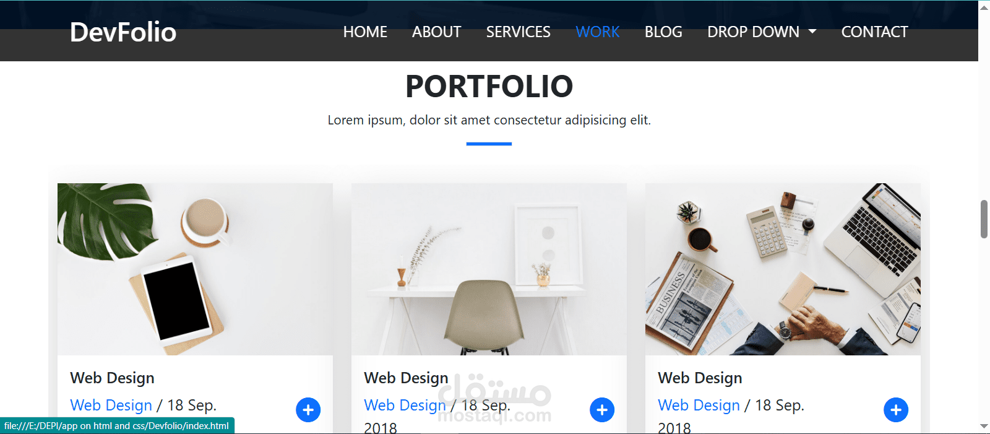Click the scrollbar down arrow
This screenshot has height=434, width=990.
[x=984, y=426]
